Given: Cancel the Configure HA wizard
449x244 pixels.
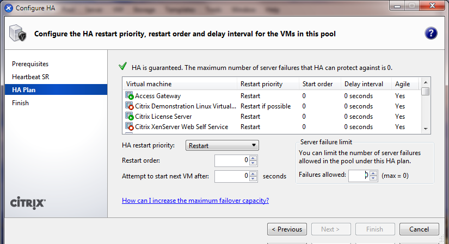Looking at the screenshot, I should click(x=419, y=229).
